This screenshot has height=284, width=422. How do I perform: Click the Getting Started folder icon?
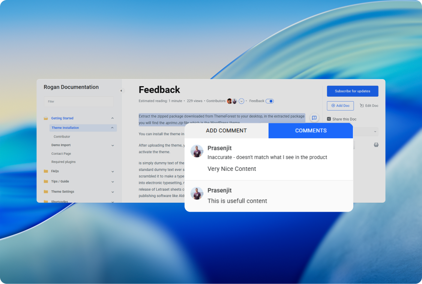46,118
